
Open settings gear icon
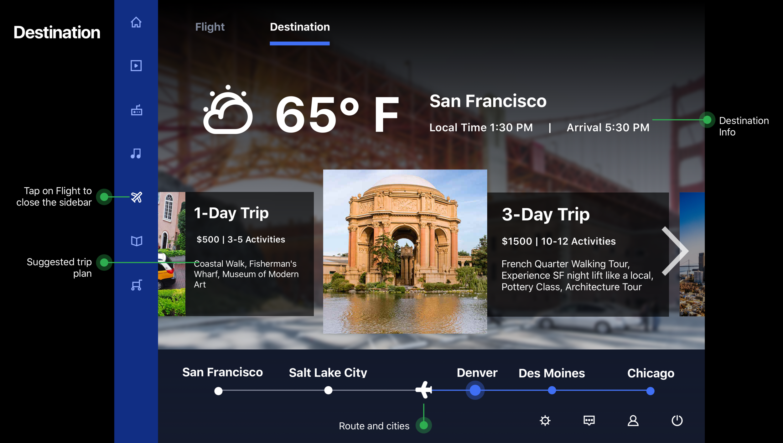[545, 420]
